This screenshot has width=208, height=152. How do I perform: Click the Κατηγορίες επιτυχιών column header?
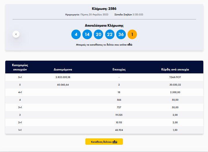tap(20, 67)
